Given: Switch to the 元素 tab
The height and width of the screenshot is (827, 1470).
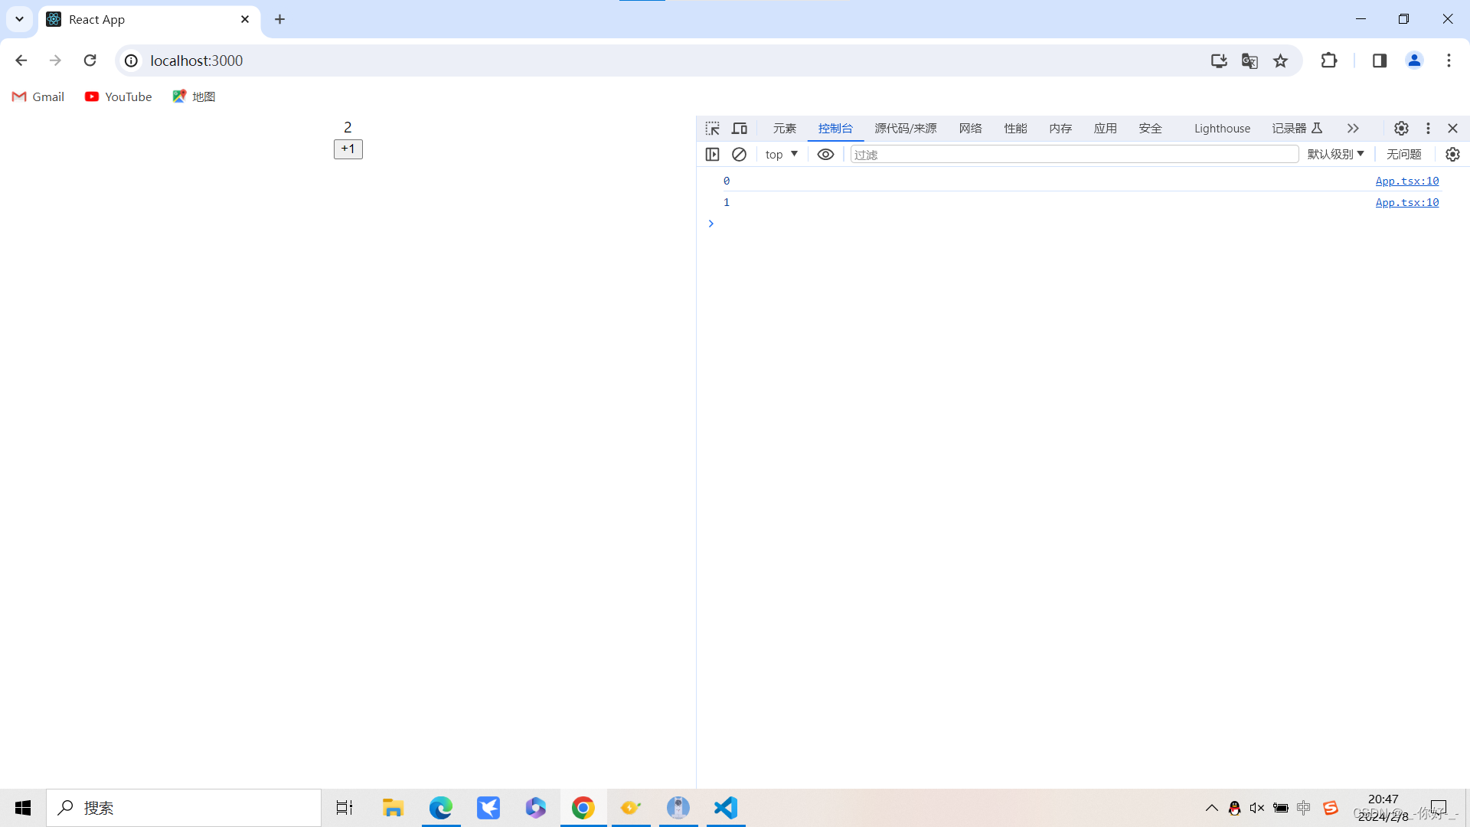Looking at the screenshot, I should (784, 128).
